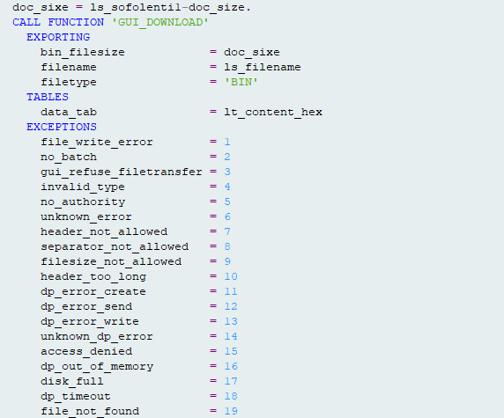This screenshot has height=418, width=504.
Task: Click the EXCEPTIONS keyword
Action: tap(62, 127)
